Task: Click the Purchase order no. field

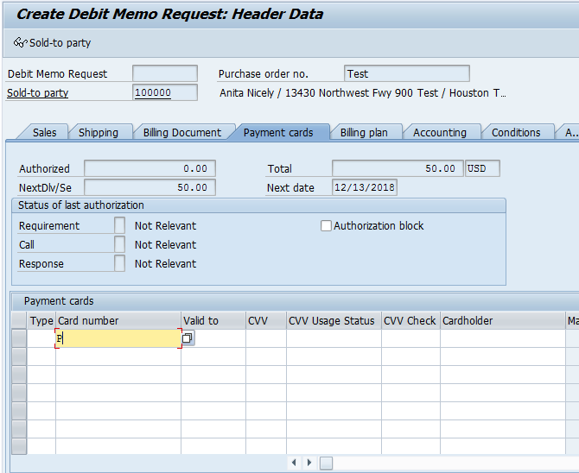Action: point(406,74)
